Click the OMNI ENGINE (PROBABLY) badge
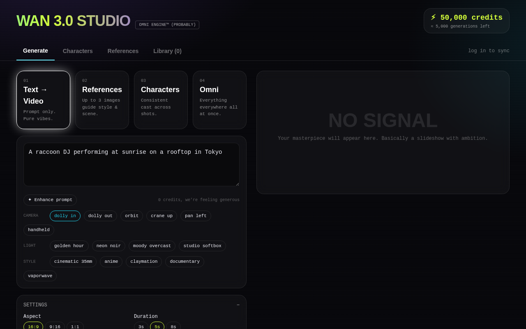Screen dimensions: 526x329 [167, 25]
